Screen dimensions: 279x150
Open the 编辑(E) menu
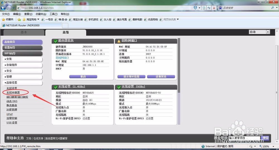point(17,14)
